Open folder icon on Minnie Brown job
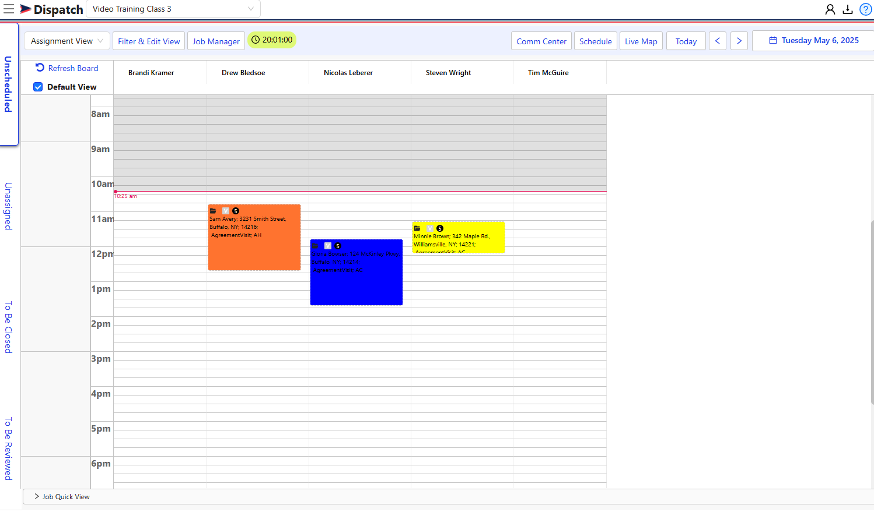 [417, 228]
